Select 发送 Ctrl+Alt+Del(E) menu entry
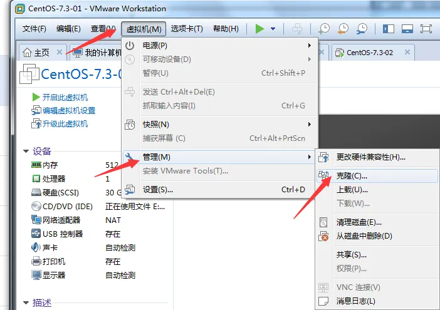The image size is (440, 310). pos(221,91)
